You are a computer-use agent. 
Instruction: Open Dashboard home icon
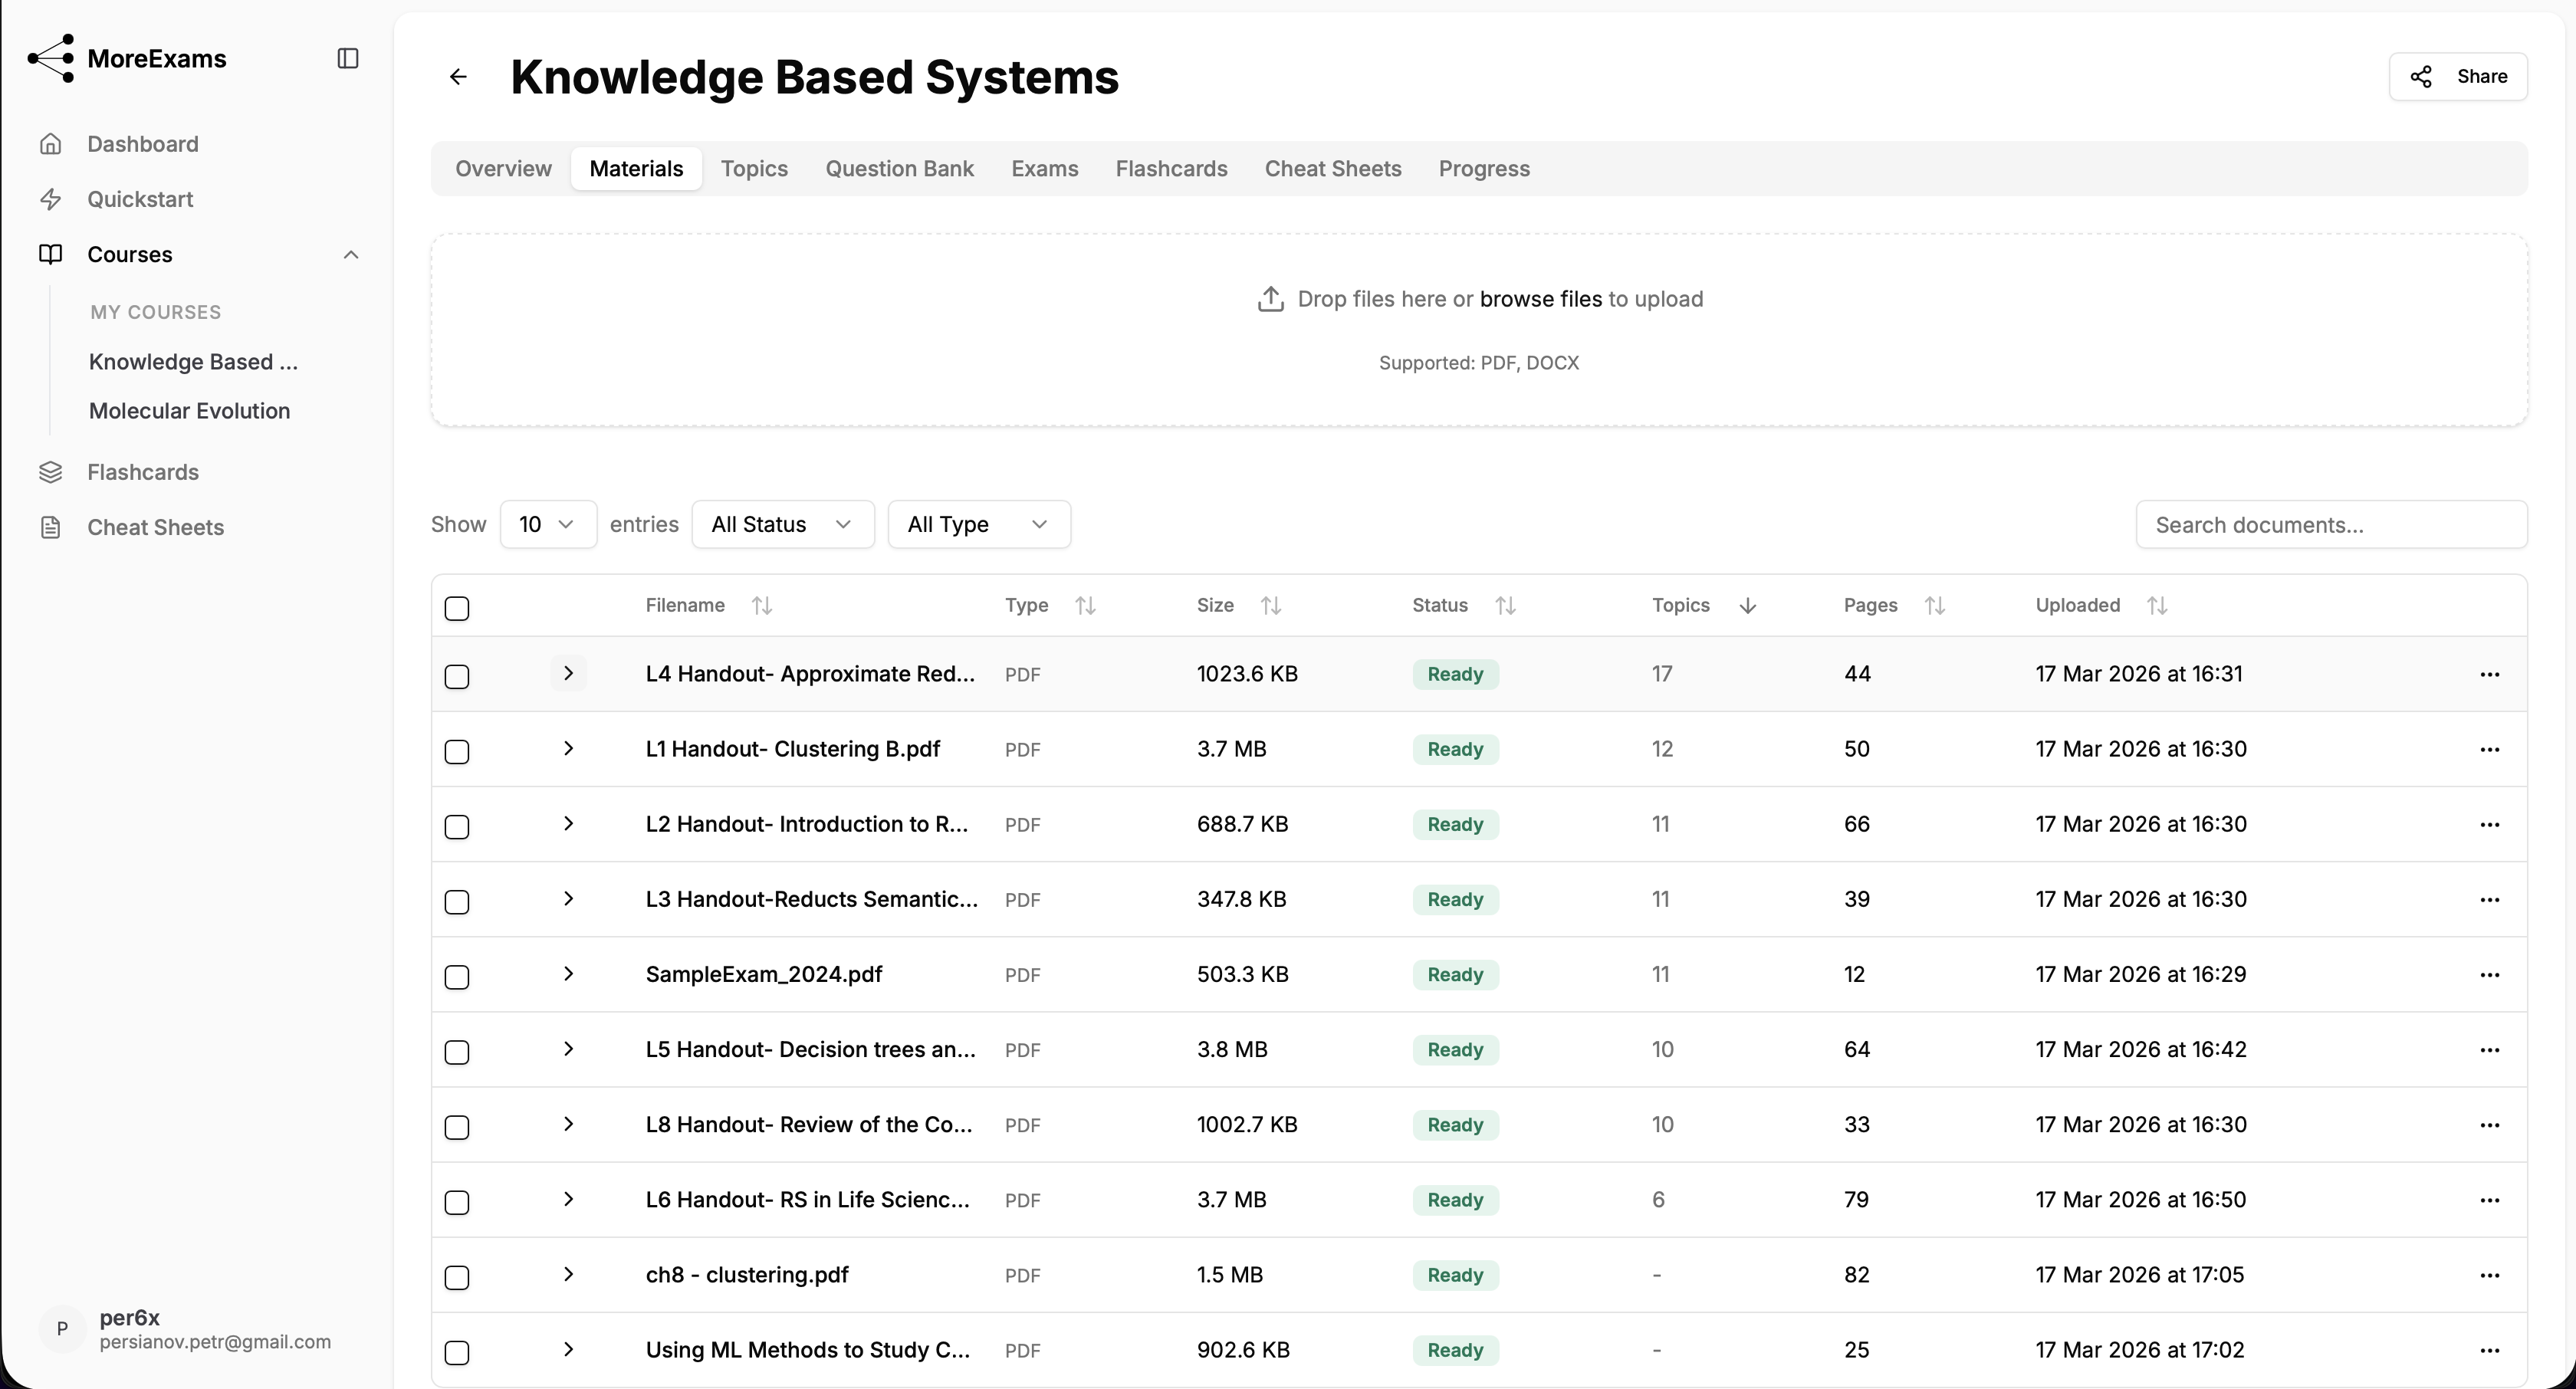click(x=51, y=144)
